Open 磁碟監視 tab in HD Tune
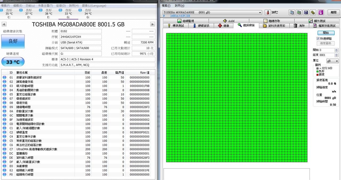341x180 pixels. (x=186, y=21)
